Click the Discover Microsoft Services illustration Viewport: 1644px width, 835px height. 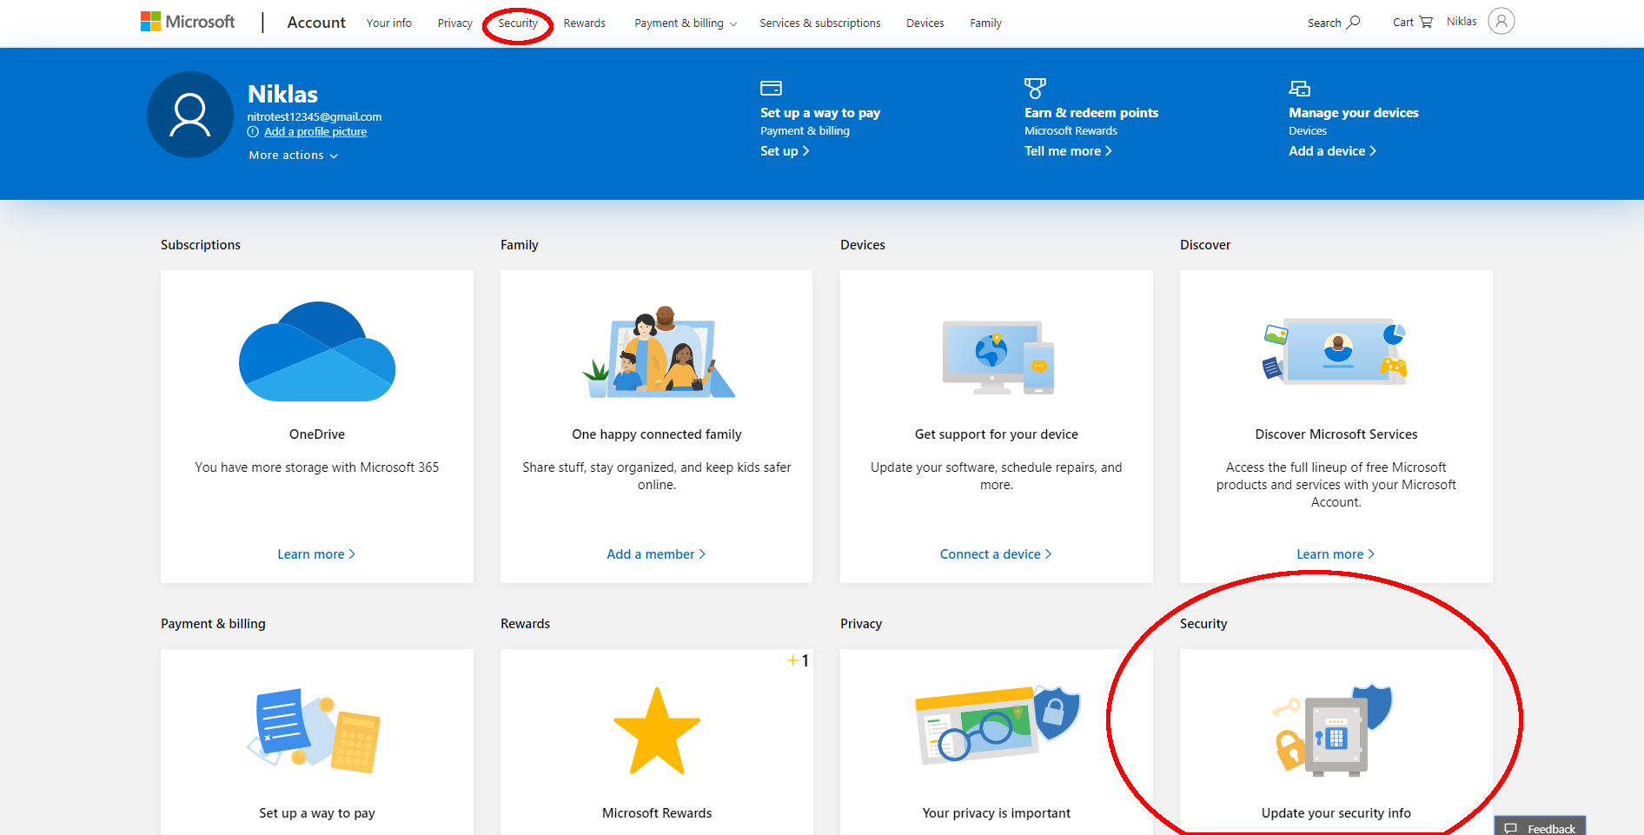tap(1336, 351)
